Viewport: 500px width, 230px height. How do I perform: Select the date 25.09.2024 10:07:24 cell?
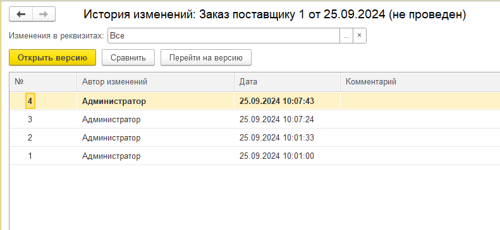pyautogui.click(x=287, y=120)
